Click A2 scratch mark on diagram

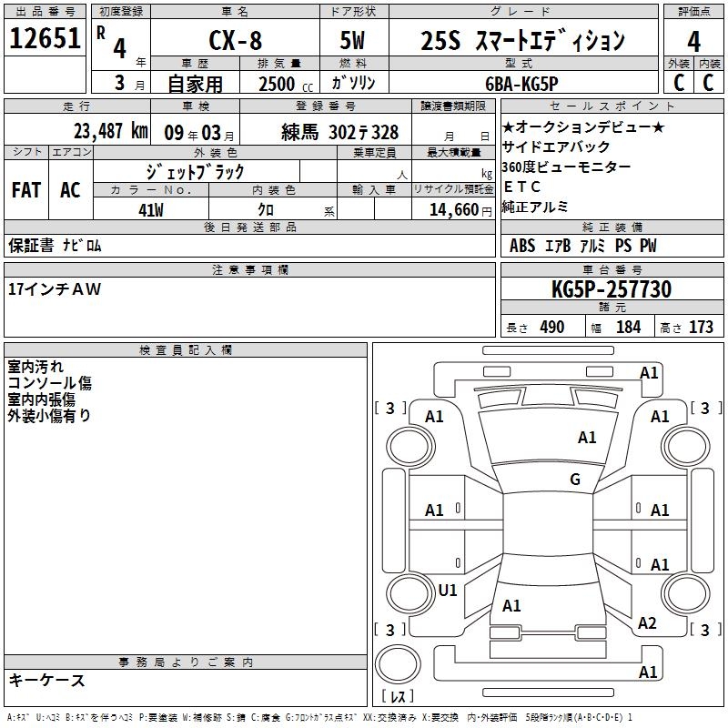647,622
